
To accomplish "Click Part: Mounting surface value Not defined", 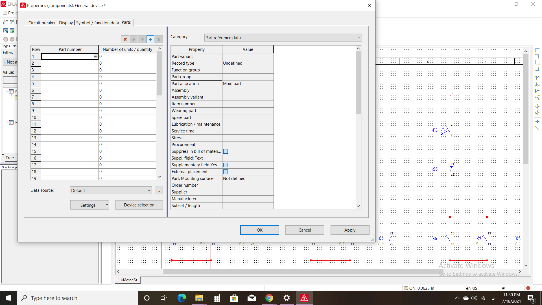I will [x=248, y=178].
